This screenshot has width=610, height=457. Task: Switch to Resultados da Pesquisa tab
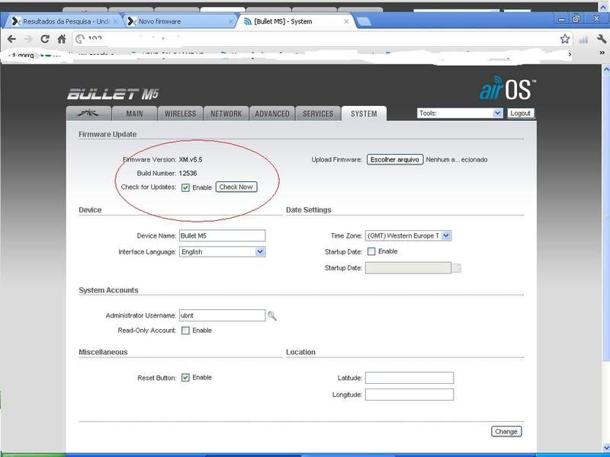(64, 21)
